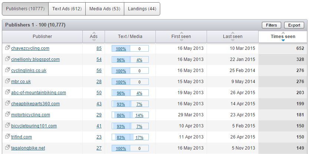The height and width of the screenshot is (154, 309).
Task: Click the Export button
Action: coord(294,25)
